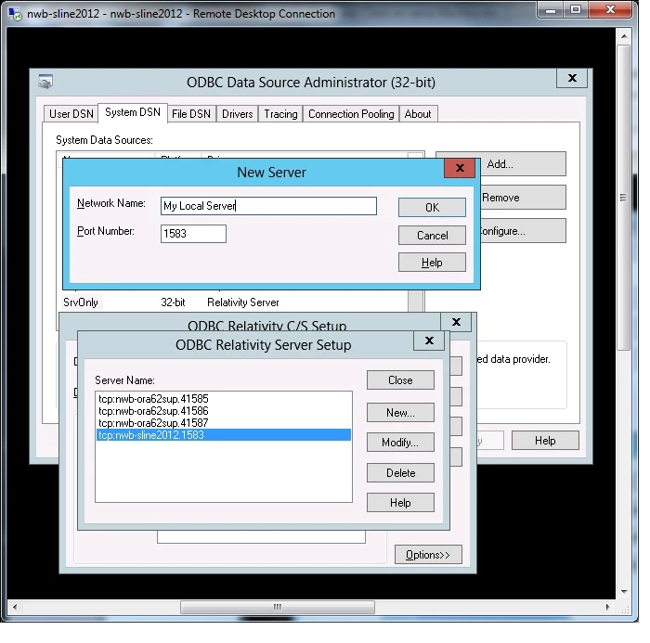Click the Remote Desktop vertical scrollbar thumb
The height and width of the screenshot is (643, 650).
pos(624,198)
